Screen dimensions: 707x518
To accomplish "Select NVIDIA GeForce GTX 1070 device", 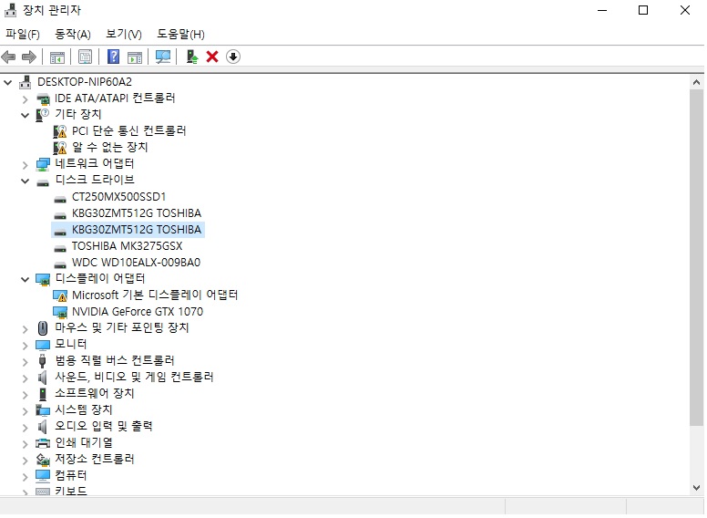I will pos(137,312).
